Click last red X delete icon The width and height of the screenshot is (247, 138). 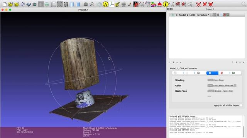210,4
